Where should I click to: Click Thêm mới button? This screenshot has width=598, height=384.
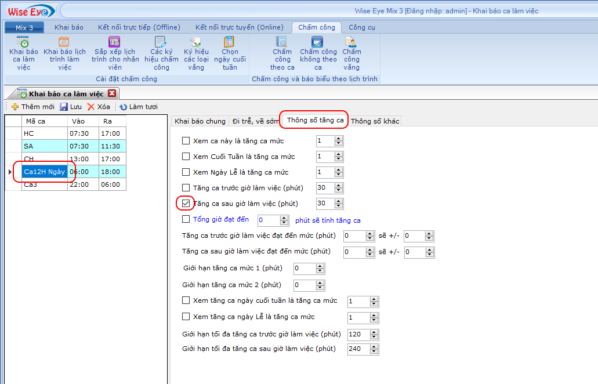[x=33, y=107]
